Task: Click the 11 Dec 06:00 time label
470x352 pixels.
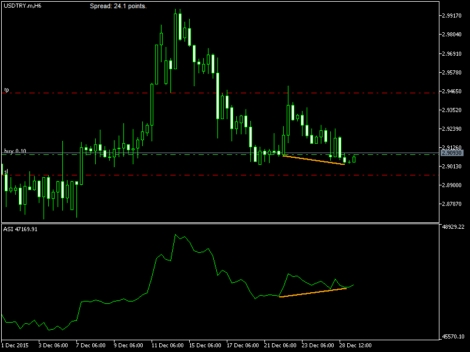Action: (x=167, y=345)
